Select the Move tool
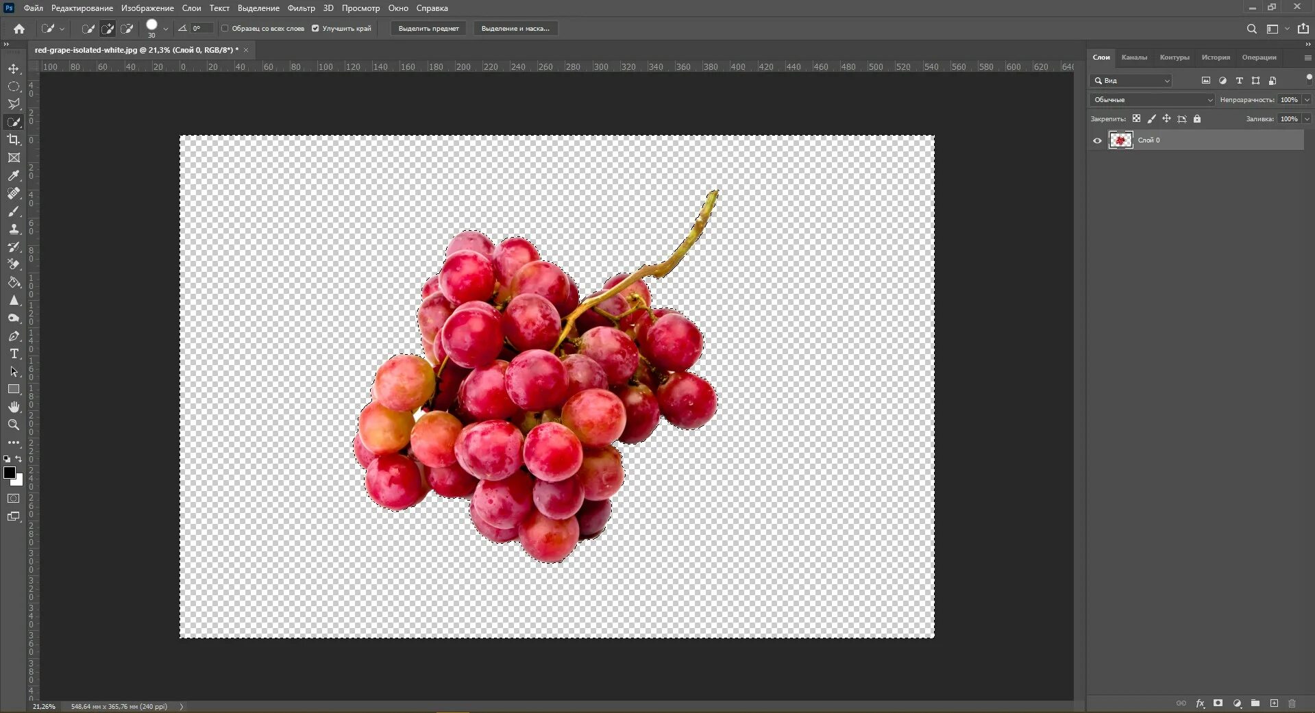1315x713 pixels. click(x=14, y=68)
